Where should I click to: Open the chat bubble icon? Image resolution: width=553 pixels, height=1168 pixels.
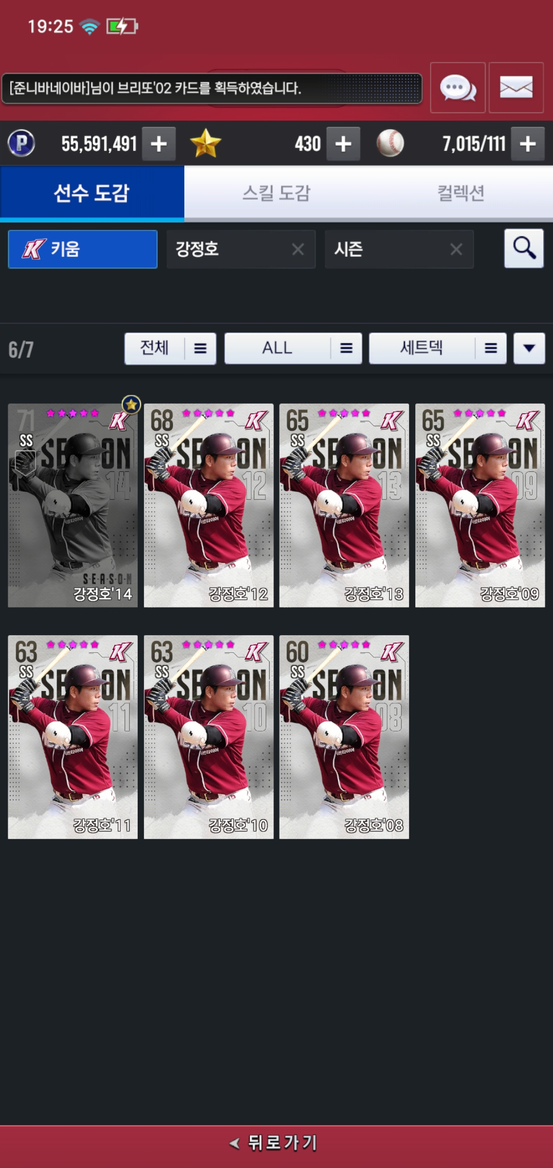pyautogui.click(x=458, y=88)
